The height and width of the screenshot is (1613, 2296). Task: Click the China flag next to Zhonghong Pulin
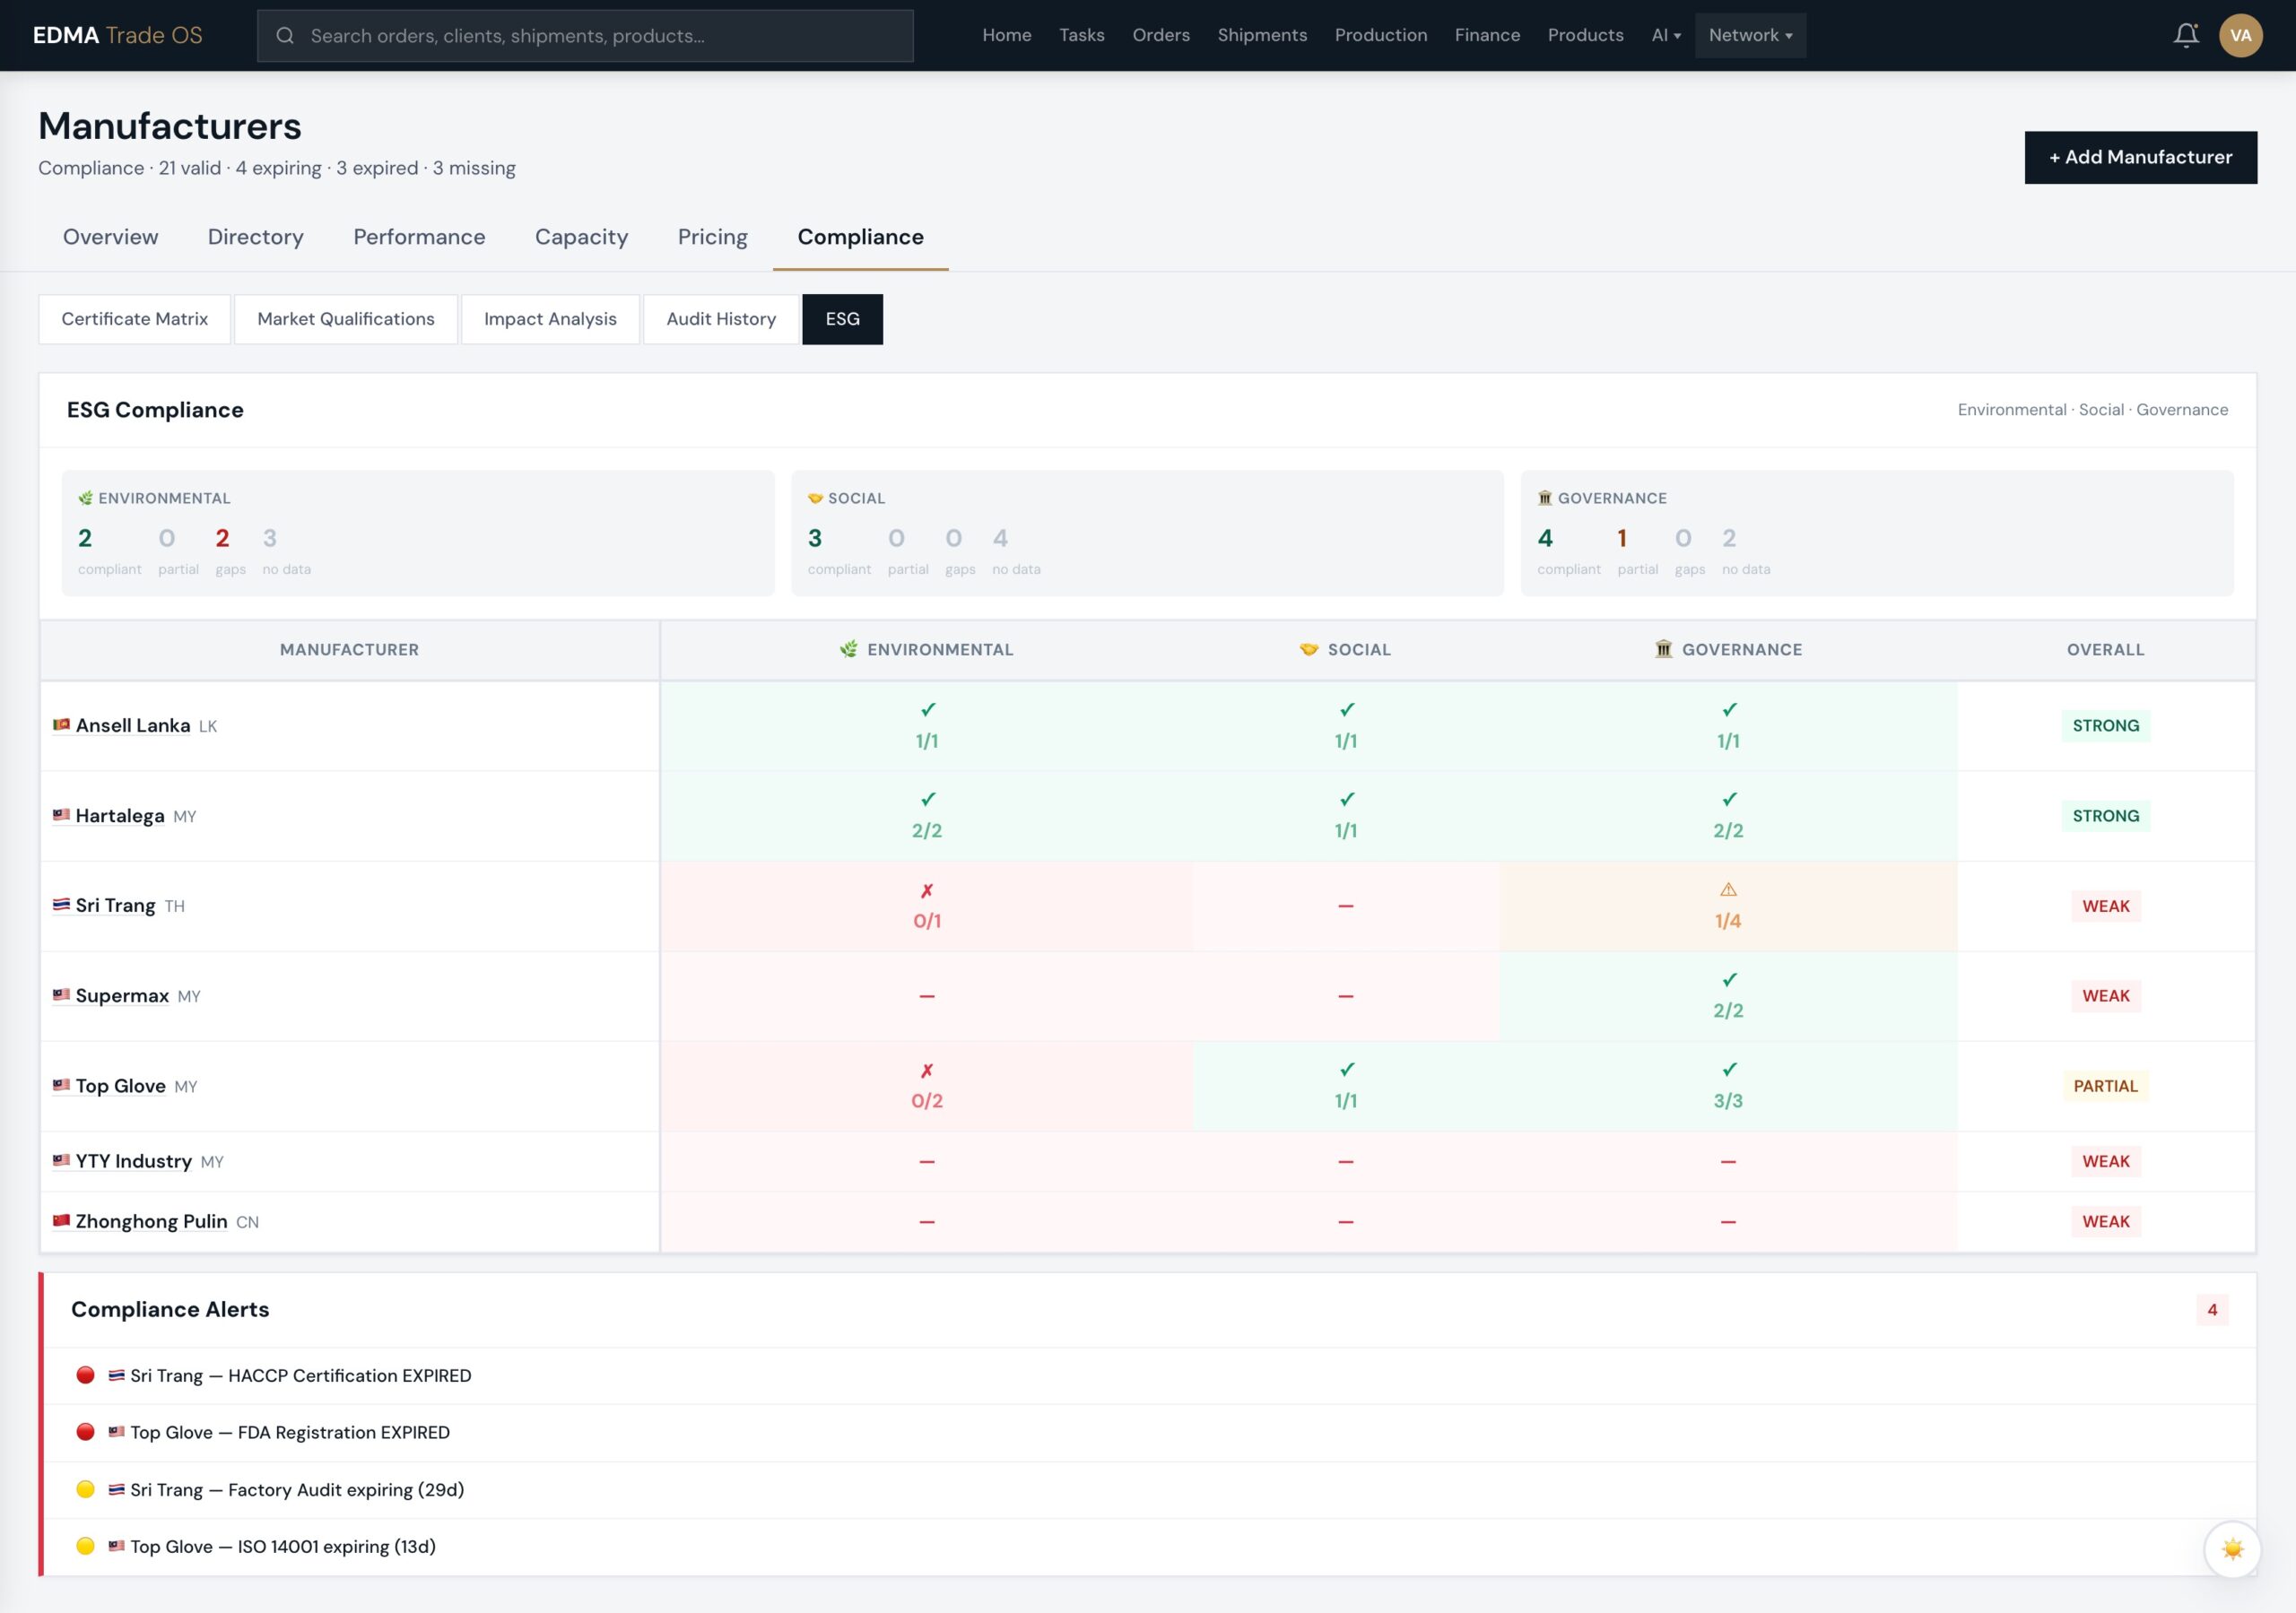[x=61, y=1220]
